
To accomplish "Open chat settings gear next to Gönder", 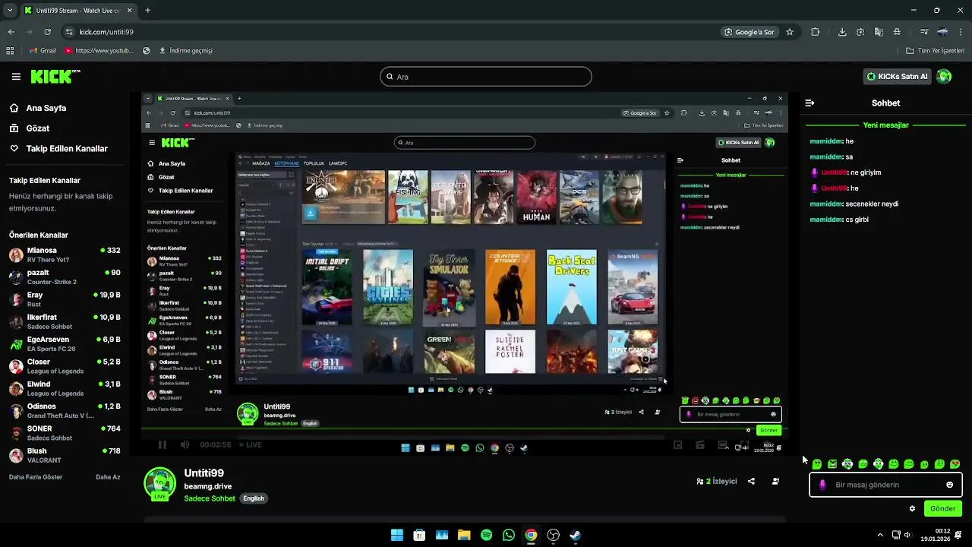I will click(x=912, y=508).
